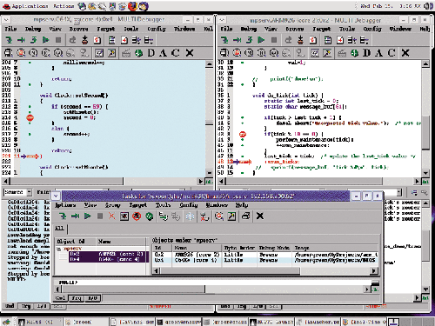Click the red X kill icon in Tasks toolbar
Viewport: 435px width, 326px height.
click(x=111, y=216)
